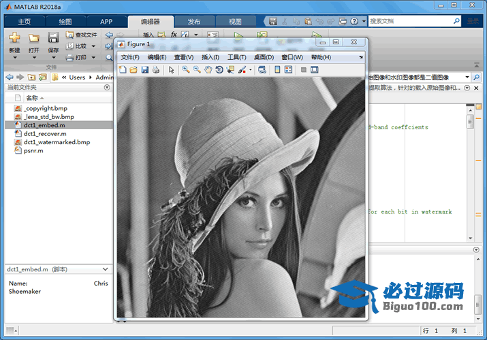Open the Brush color dropdown arrow in Figure 1
This screenshot has width=487, height=340.
[x=251, y=70]
